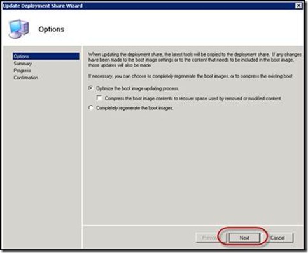This screenshot has height=253, width=308.
Task: Click the 'When updating the deployment share' paragraph
Action: coord(195,60)
